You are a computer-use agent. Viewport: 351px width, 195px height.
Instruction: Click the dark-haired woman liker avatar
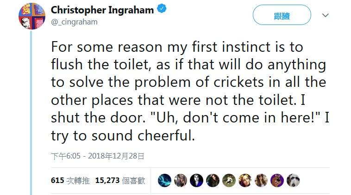(213, 180)
